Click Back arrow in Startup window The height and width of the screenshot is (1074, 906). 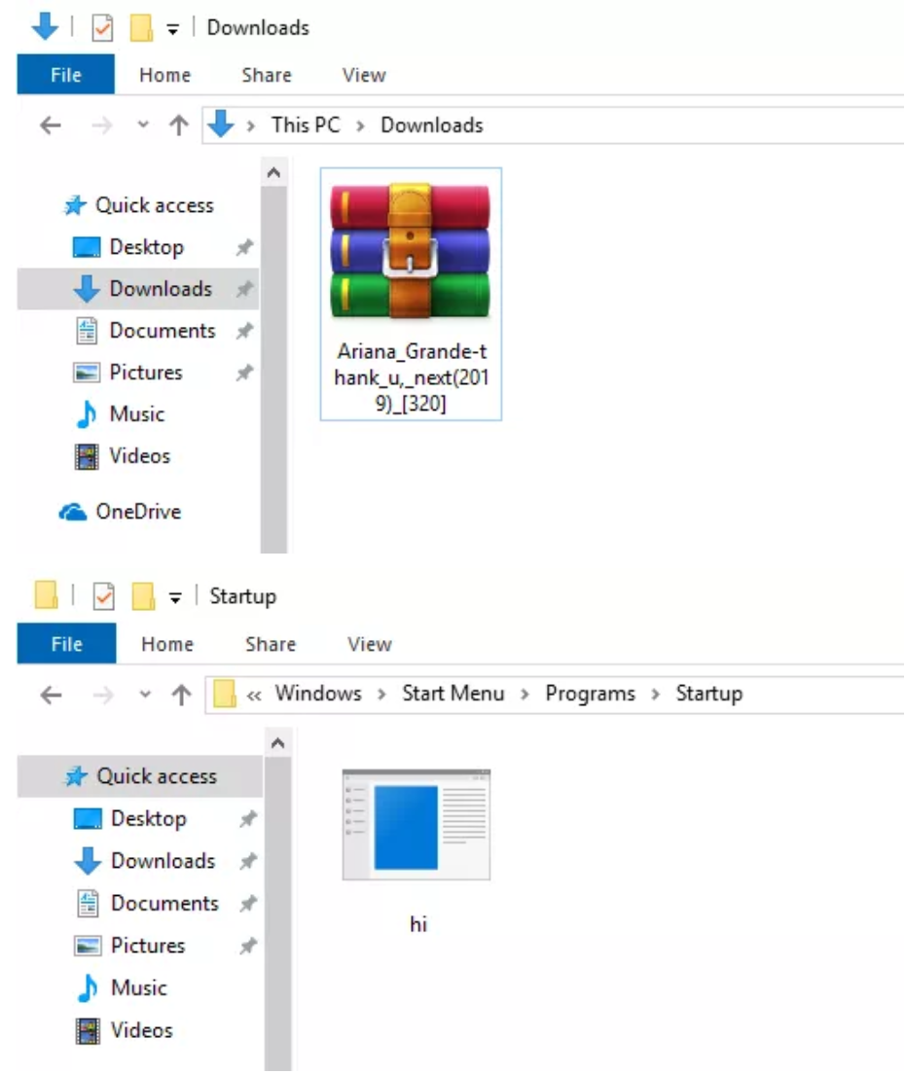(52, 696)
